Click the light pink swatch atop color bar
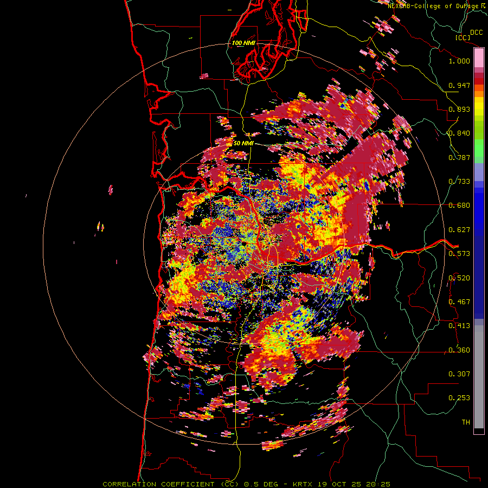The width and height of the screenshot is (488, 488). (x=479, y=58)
